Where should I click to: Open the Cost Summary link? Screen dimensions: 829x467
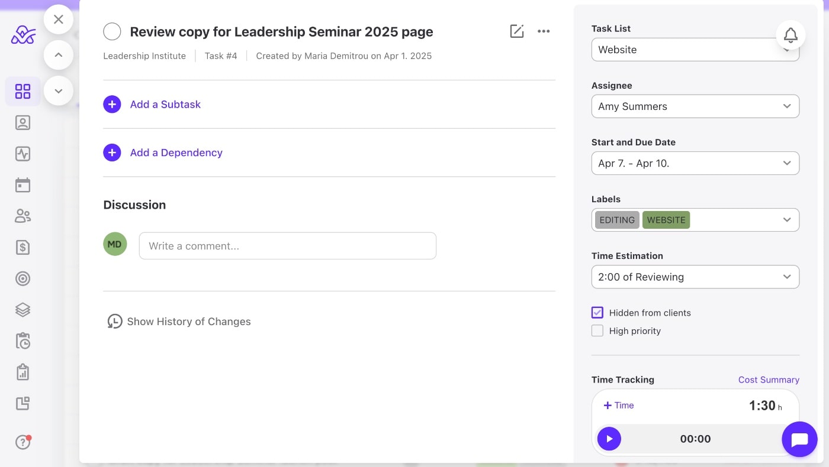pyautogui.click(x=768, y=380)
